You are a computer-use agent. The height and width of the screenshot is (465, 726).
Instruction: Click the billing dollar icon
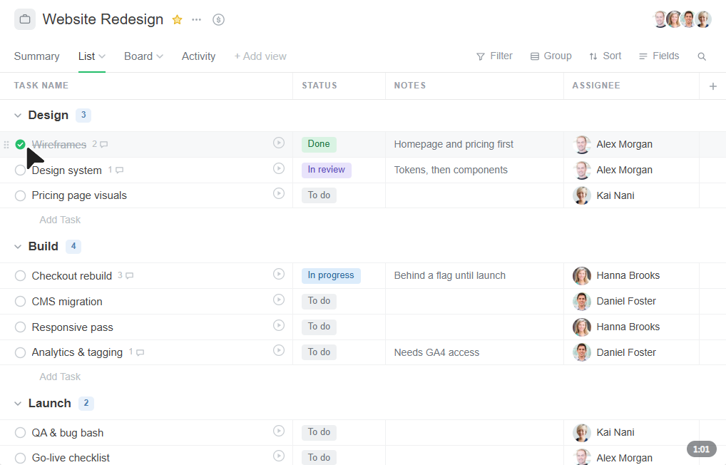tap(218, 19)
